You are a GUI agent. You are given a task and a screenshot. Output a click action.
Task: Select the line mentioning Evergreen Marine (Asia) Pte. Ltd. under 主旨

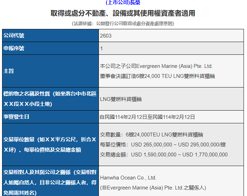156,66
